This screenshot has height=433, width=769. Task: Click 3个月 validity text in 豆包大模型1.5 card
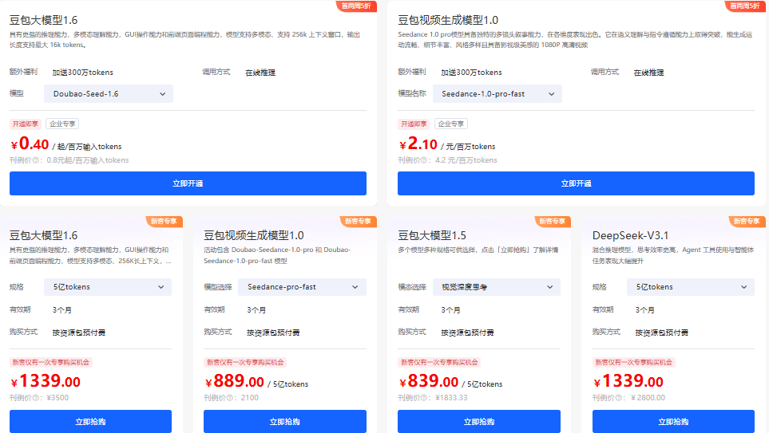tap(450, 310)
